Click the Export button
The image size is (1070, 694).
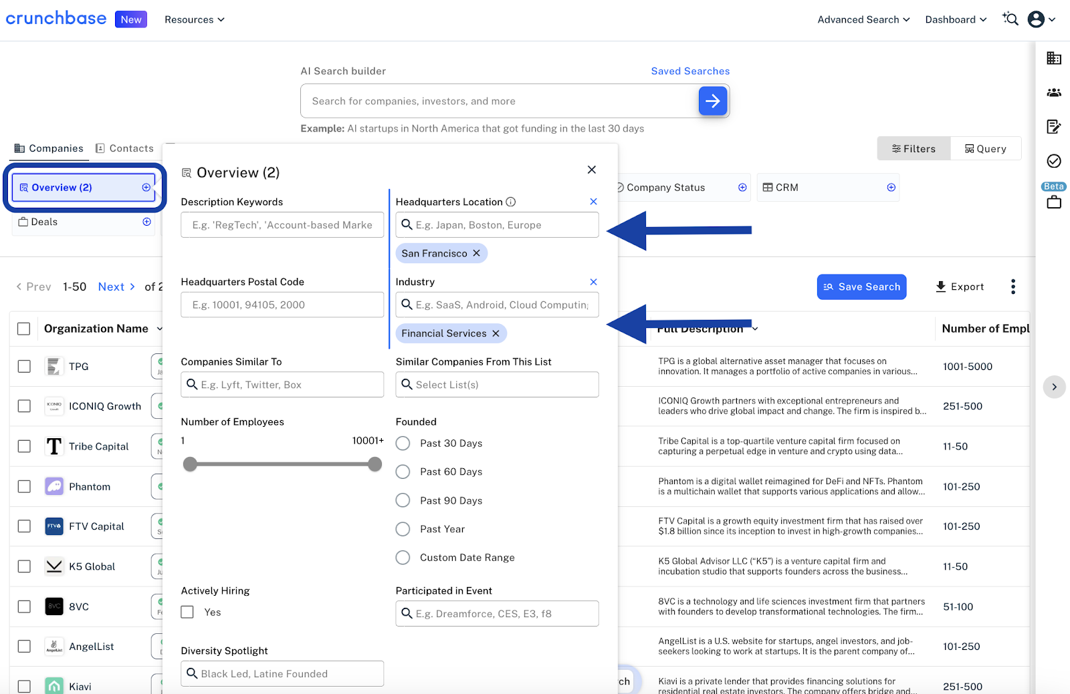tap(960, 287)
